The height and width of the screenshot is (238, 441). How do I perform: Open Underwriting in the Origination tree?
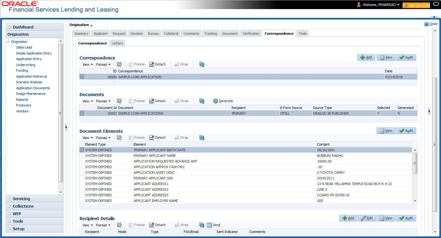click(26, 65)
